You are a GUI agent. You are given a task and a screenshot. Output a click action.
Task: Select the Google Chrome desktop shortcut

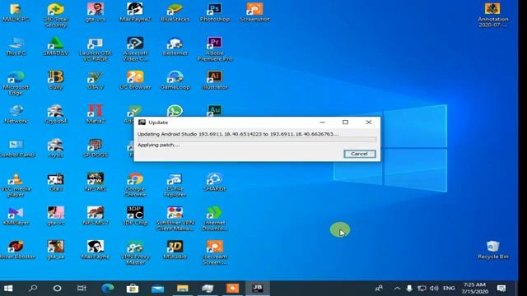tap(135, 185)
